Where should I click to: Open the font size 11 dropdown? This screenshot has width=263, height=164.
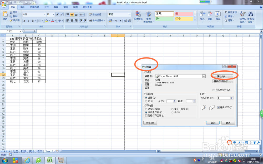click(x=53, y=14)
